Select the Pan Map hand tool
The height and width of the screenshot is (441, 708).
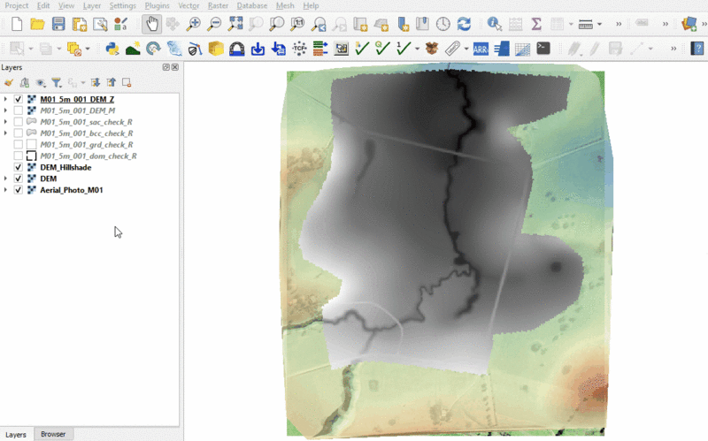pyautogui.click(x=151, y=24)
